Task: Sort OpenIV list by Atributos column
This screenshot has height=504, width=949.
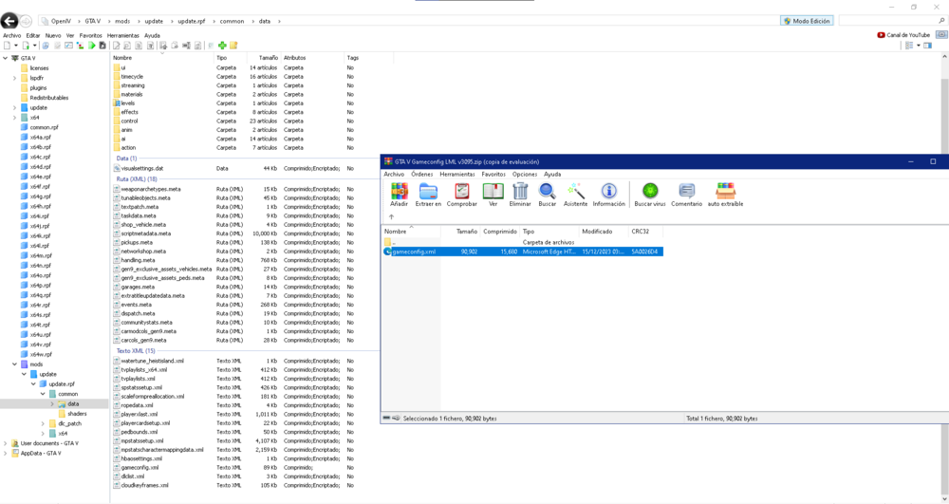Action: 295,58
